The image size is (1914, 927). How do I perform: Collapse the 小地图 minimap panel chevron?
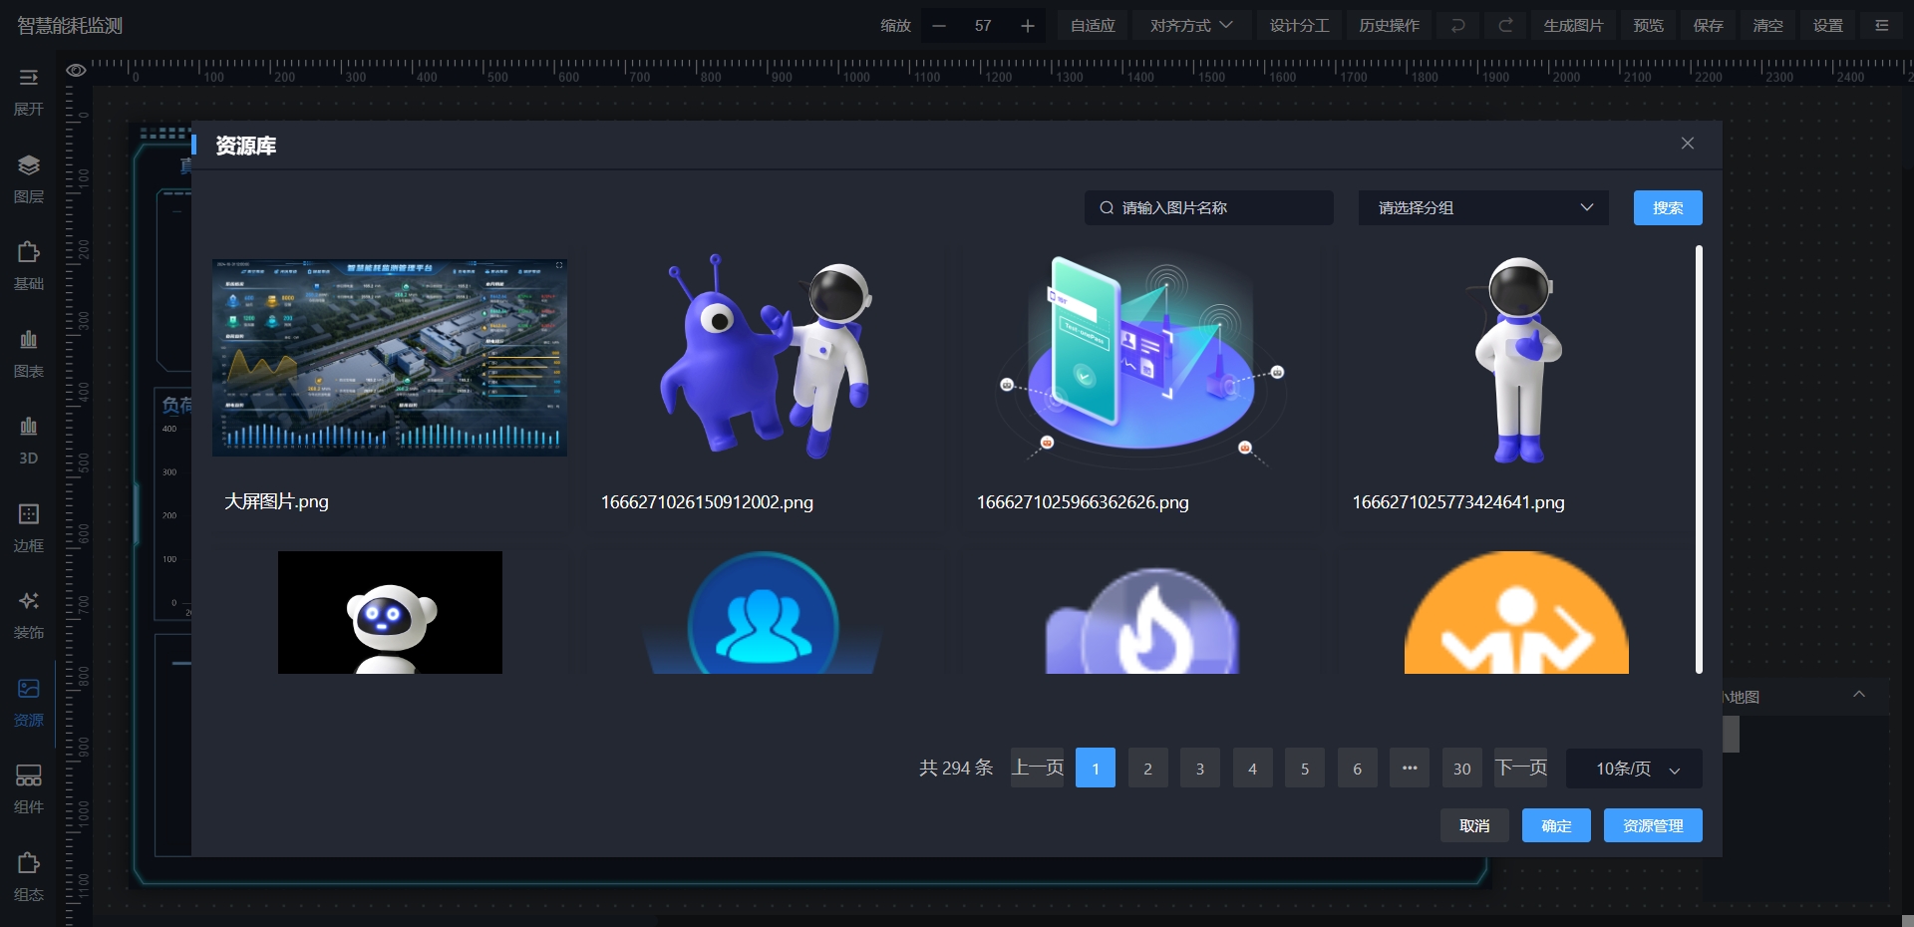pos(1859,695)
